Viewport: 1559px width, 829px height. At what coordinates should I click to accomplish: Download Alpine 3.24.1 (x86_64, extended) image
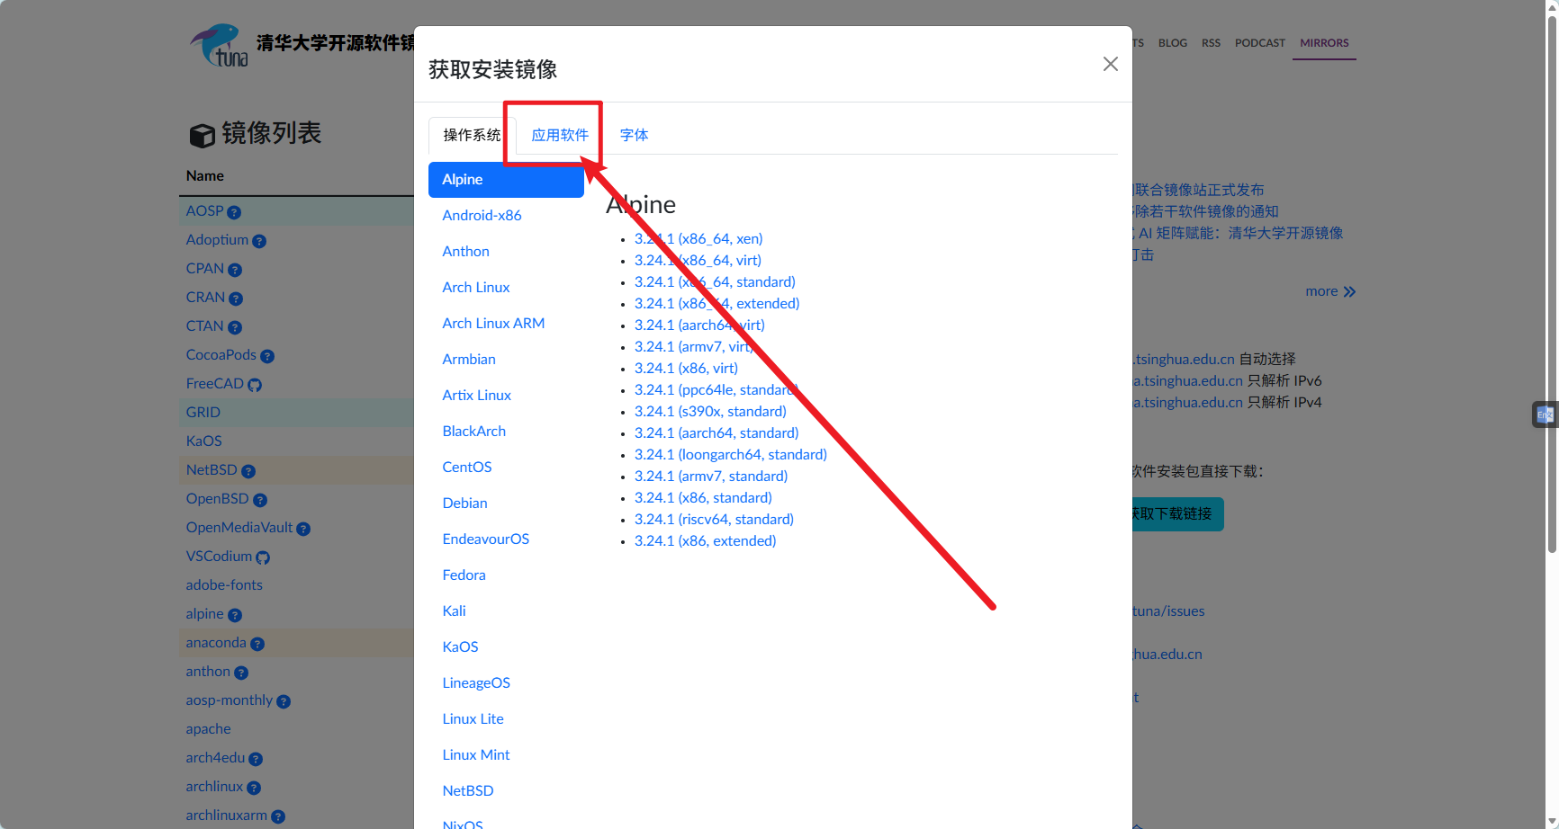[717, 304]
